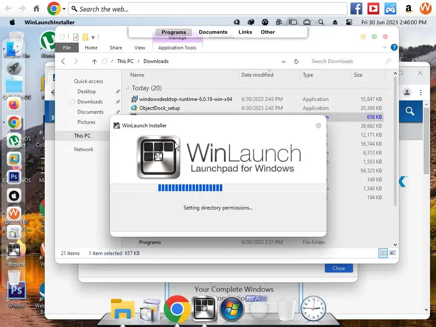Image resolution: width=436 pixels, height=327 pixels.
Task: Open the File ribbon tab
Action: pyautogui.click(x=67, y=48)
